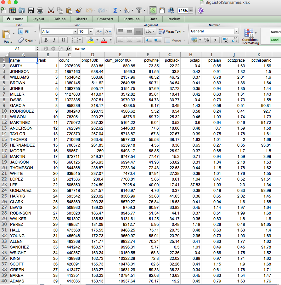Toggle Italic formatting button

click(x=54, y=40)
